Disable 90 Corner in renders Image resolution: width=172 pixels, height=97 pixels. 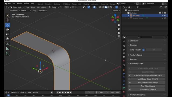[165, 16]
